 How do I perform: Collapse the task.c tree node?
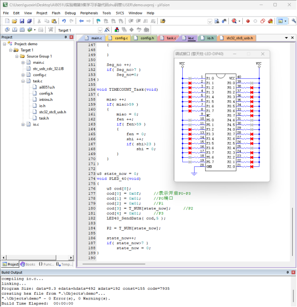pos(23,81)
